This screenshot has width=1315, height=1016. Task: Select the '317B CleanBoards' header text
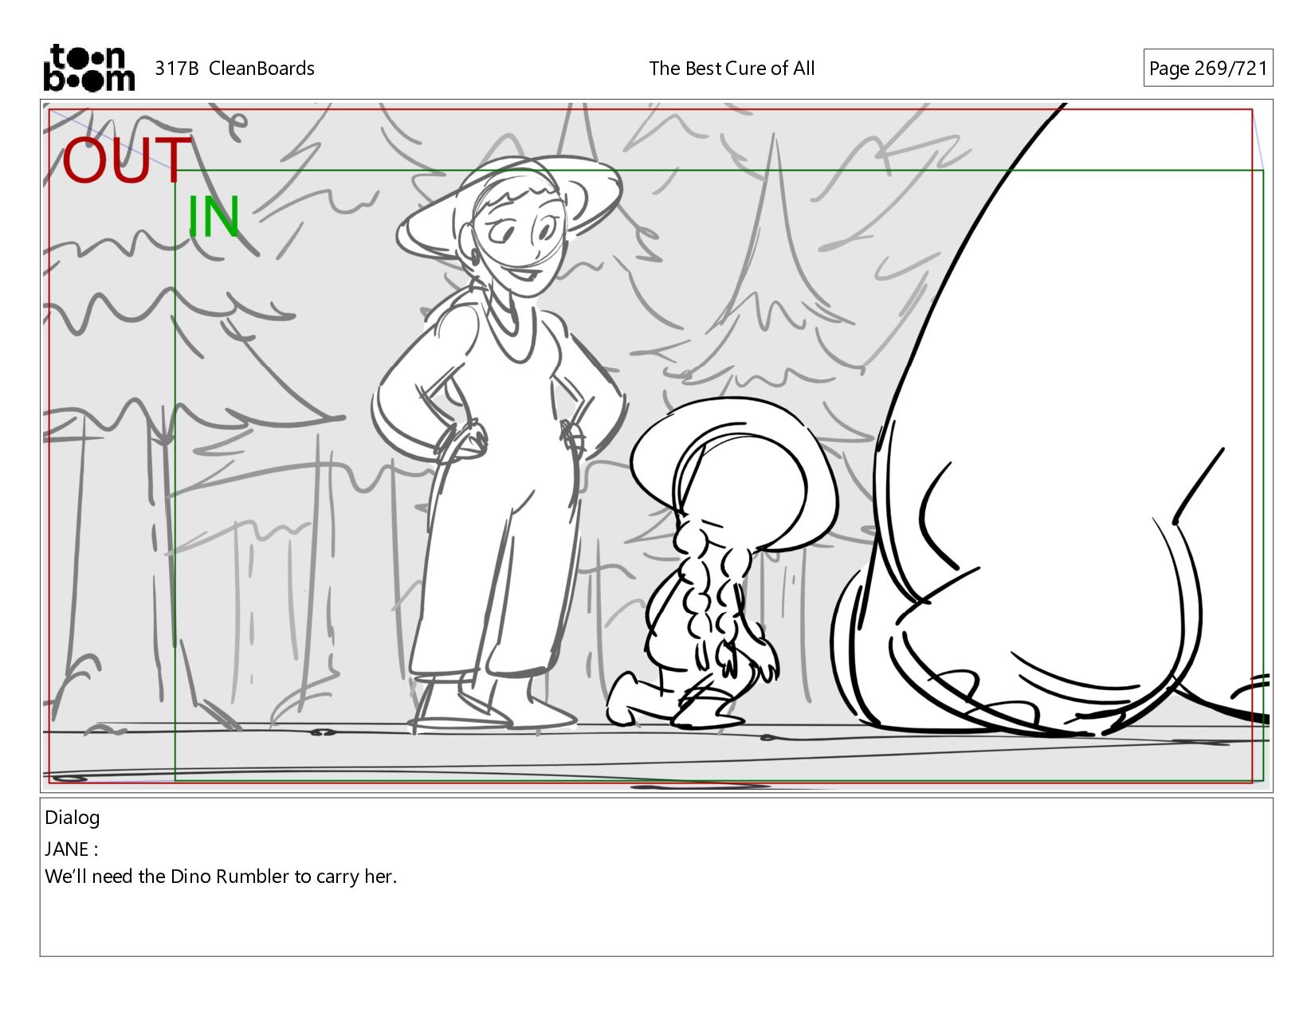click(234, 69)
